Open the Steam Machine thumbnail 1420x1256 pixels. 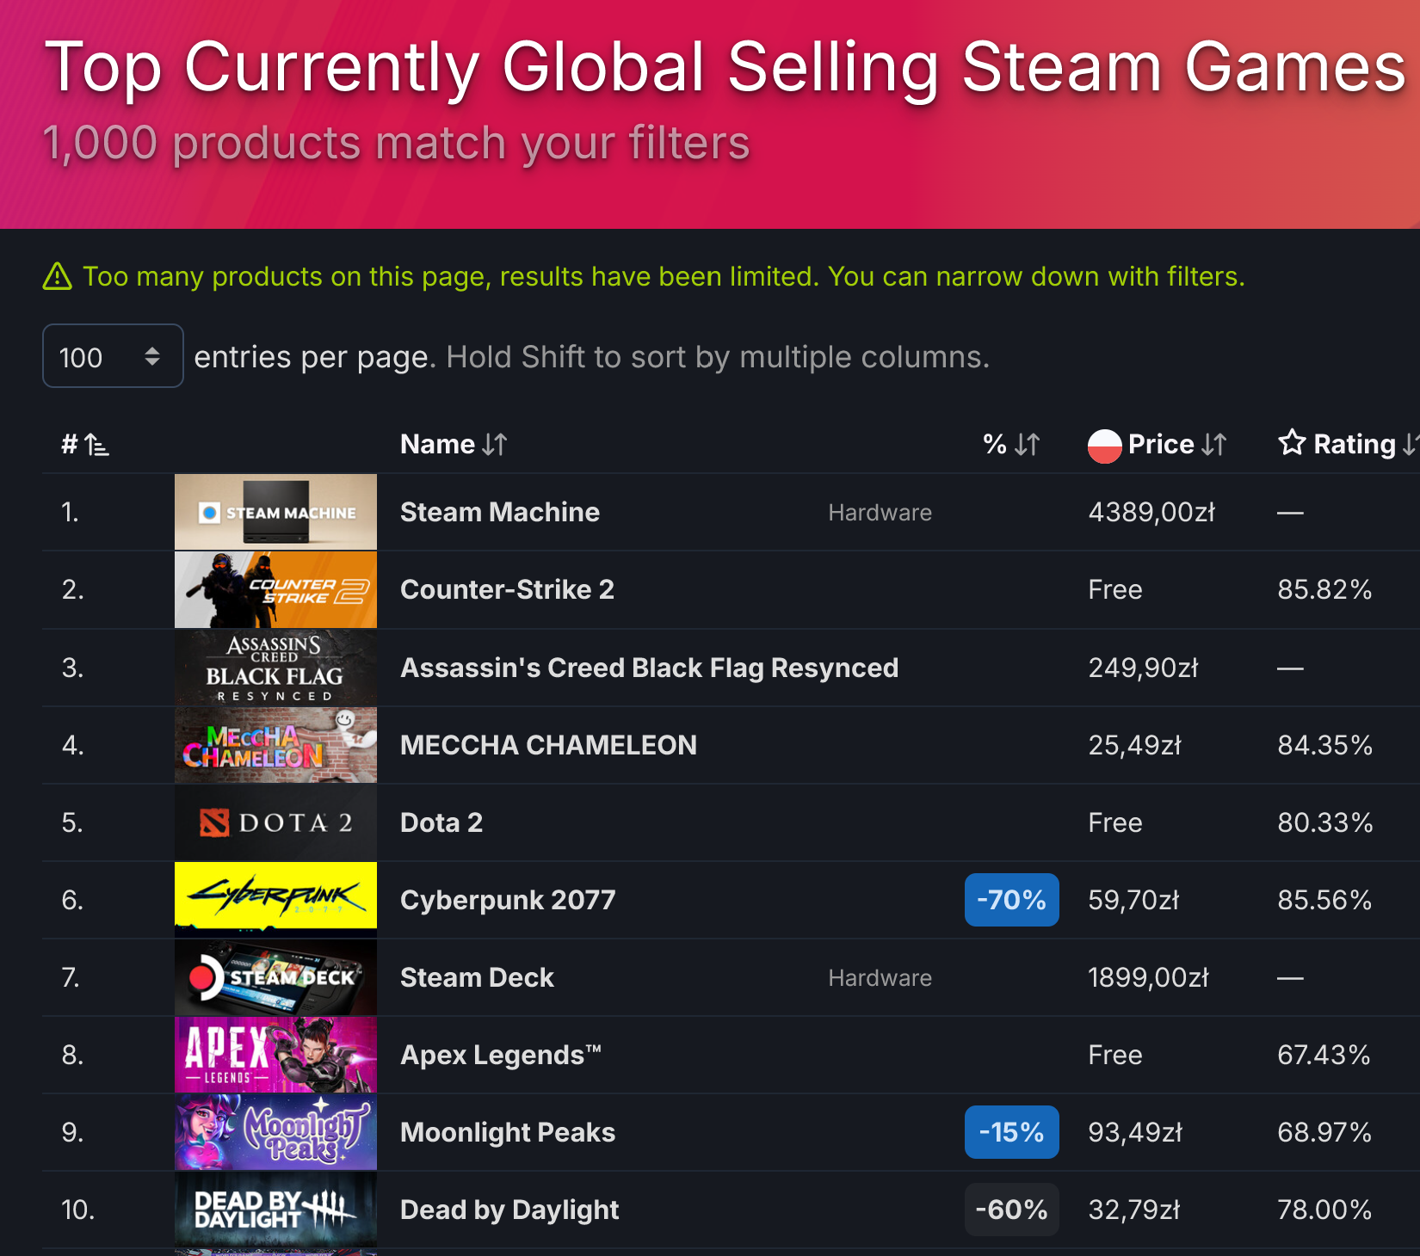point(275,512)
